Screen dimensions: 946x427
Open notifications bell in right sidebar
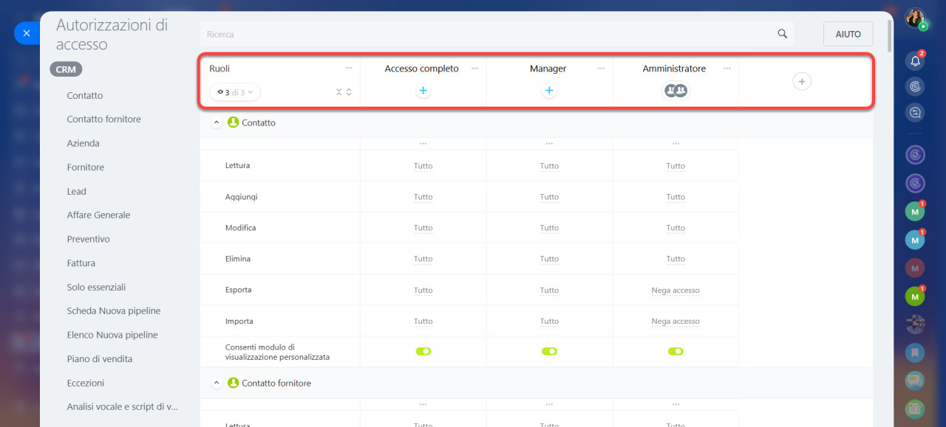(915, 62)
